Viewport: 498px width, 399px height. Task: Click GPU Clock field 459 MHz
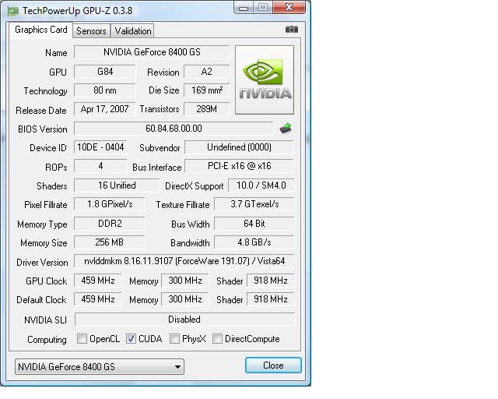click(98, 281)
